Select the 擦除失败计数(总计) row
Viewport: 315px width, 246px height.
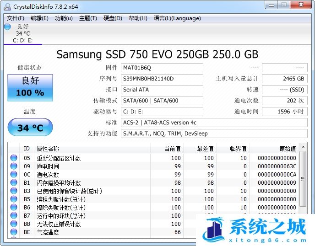tap(153, 207)
